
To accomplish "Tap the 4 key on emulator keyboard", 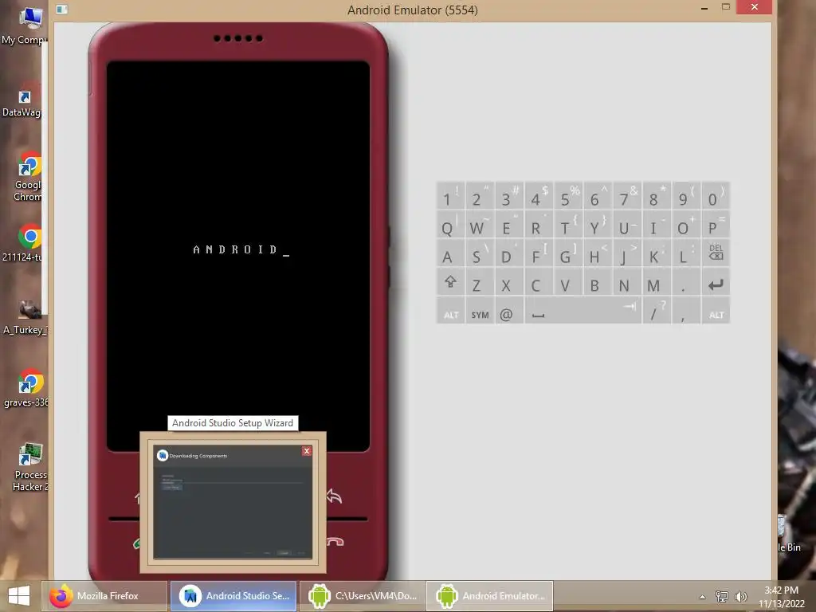I will pyautogui.click(x=539, y=196).
